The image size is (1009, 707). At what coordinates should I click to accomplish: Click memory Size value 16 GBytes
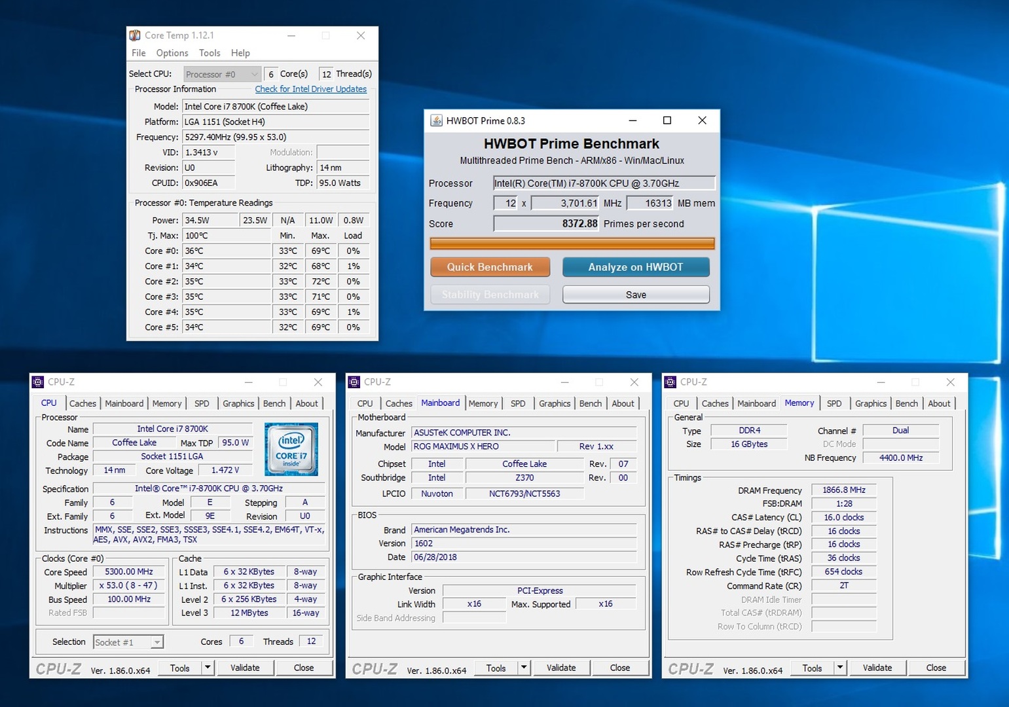tap(749, 444)
